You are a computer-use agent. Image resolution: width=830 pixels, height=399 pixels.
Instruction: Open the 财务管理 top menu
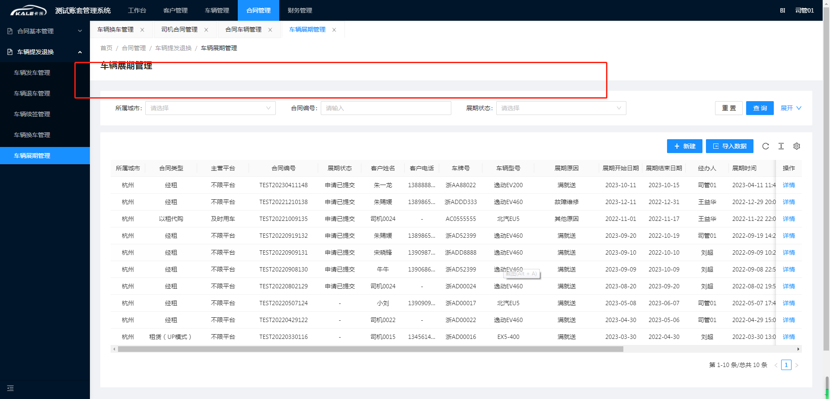[x=300, y=10]
